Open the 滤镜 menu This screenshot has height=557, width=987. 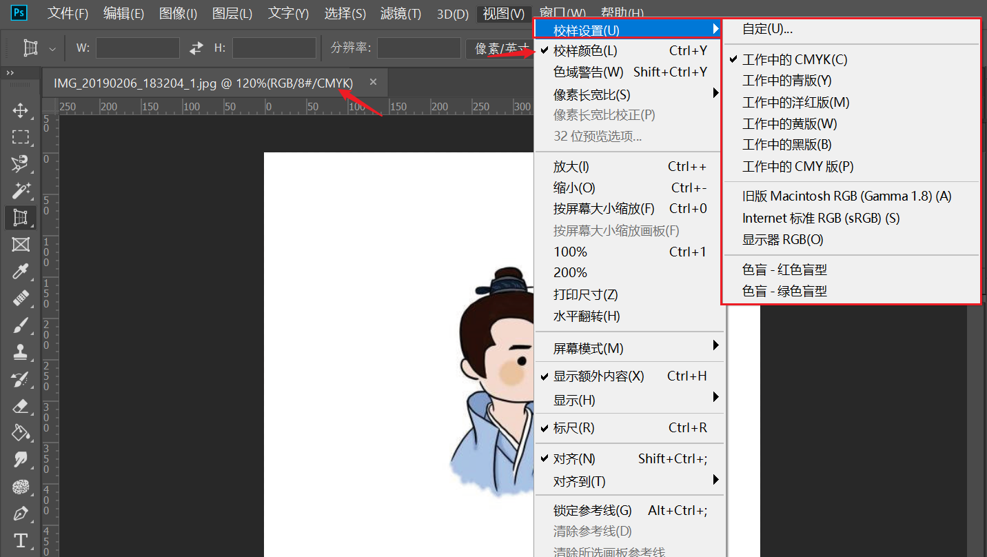(400, 13)
